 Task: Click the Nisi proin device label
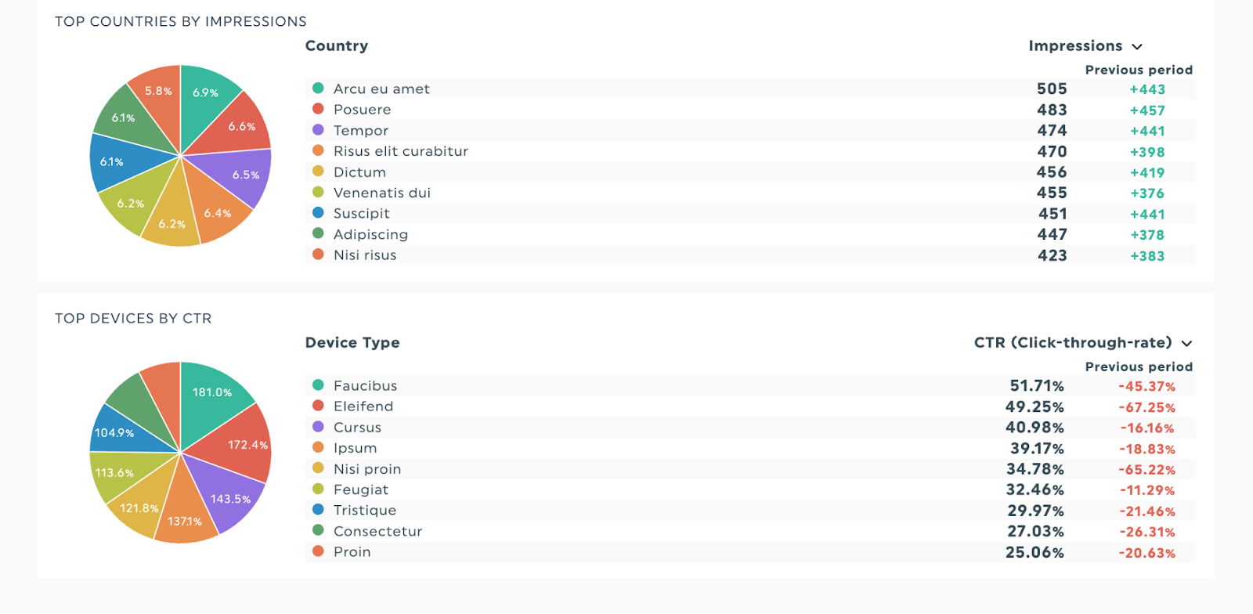(x=367, y=469)
